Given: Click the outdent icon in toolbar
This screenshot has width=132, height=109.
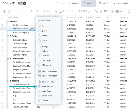Looking at the screenshot, I should pyautogui.click(x=33, y=11).
